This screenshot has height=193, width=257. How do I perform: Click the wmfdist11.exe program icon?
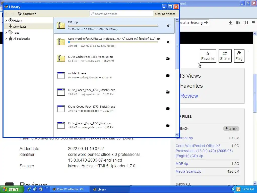[61, 75]
